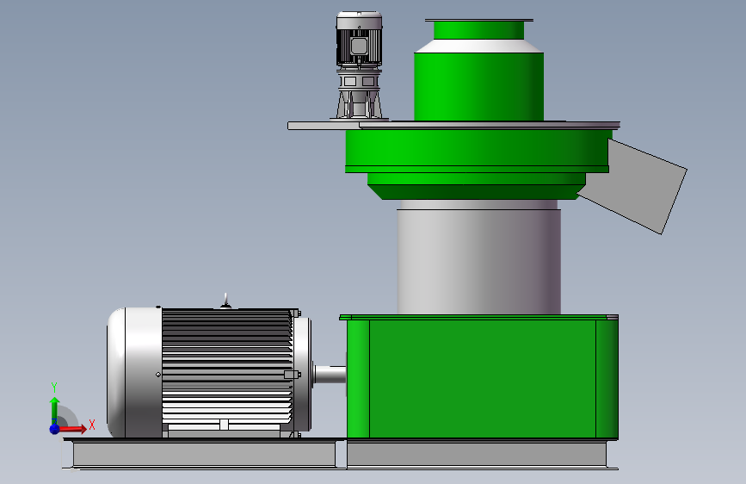Select the small vertical motor on top
This screenshot has width=746, height=484.
click(359, 39)
